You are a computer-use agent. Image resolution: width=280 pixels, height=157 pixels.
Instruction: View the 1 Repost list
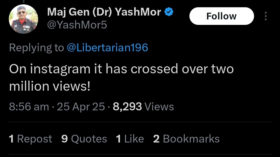(30, 139)
